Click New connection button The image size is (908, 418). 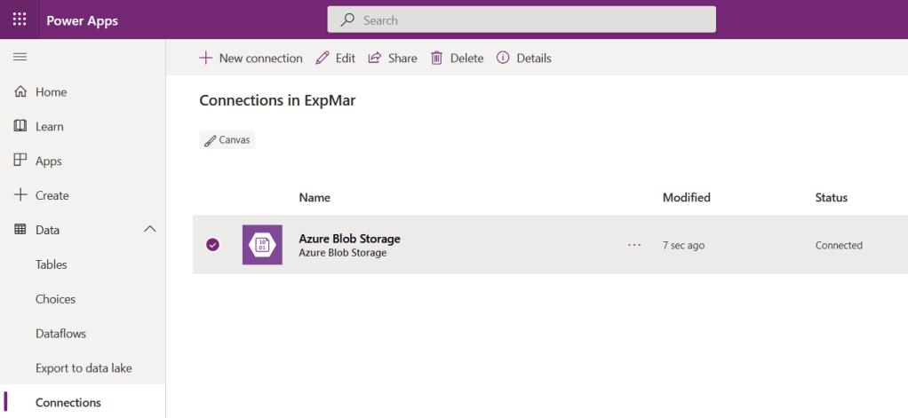point(251,58)
